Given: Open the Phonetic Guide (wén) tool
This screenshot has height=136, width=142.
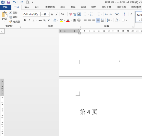Looking at the screenshot, I should [75, 14].
